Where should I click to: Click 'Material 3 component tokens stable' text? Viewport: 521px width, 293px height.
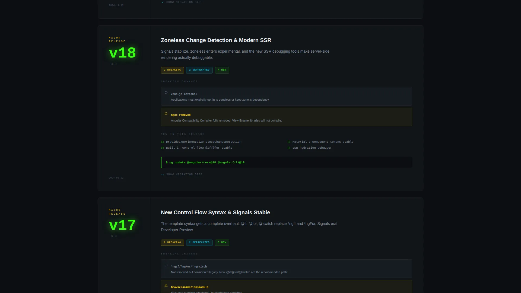(323, 142)
